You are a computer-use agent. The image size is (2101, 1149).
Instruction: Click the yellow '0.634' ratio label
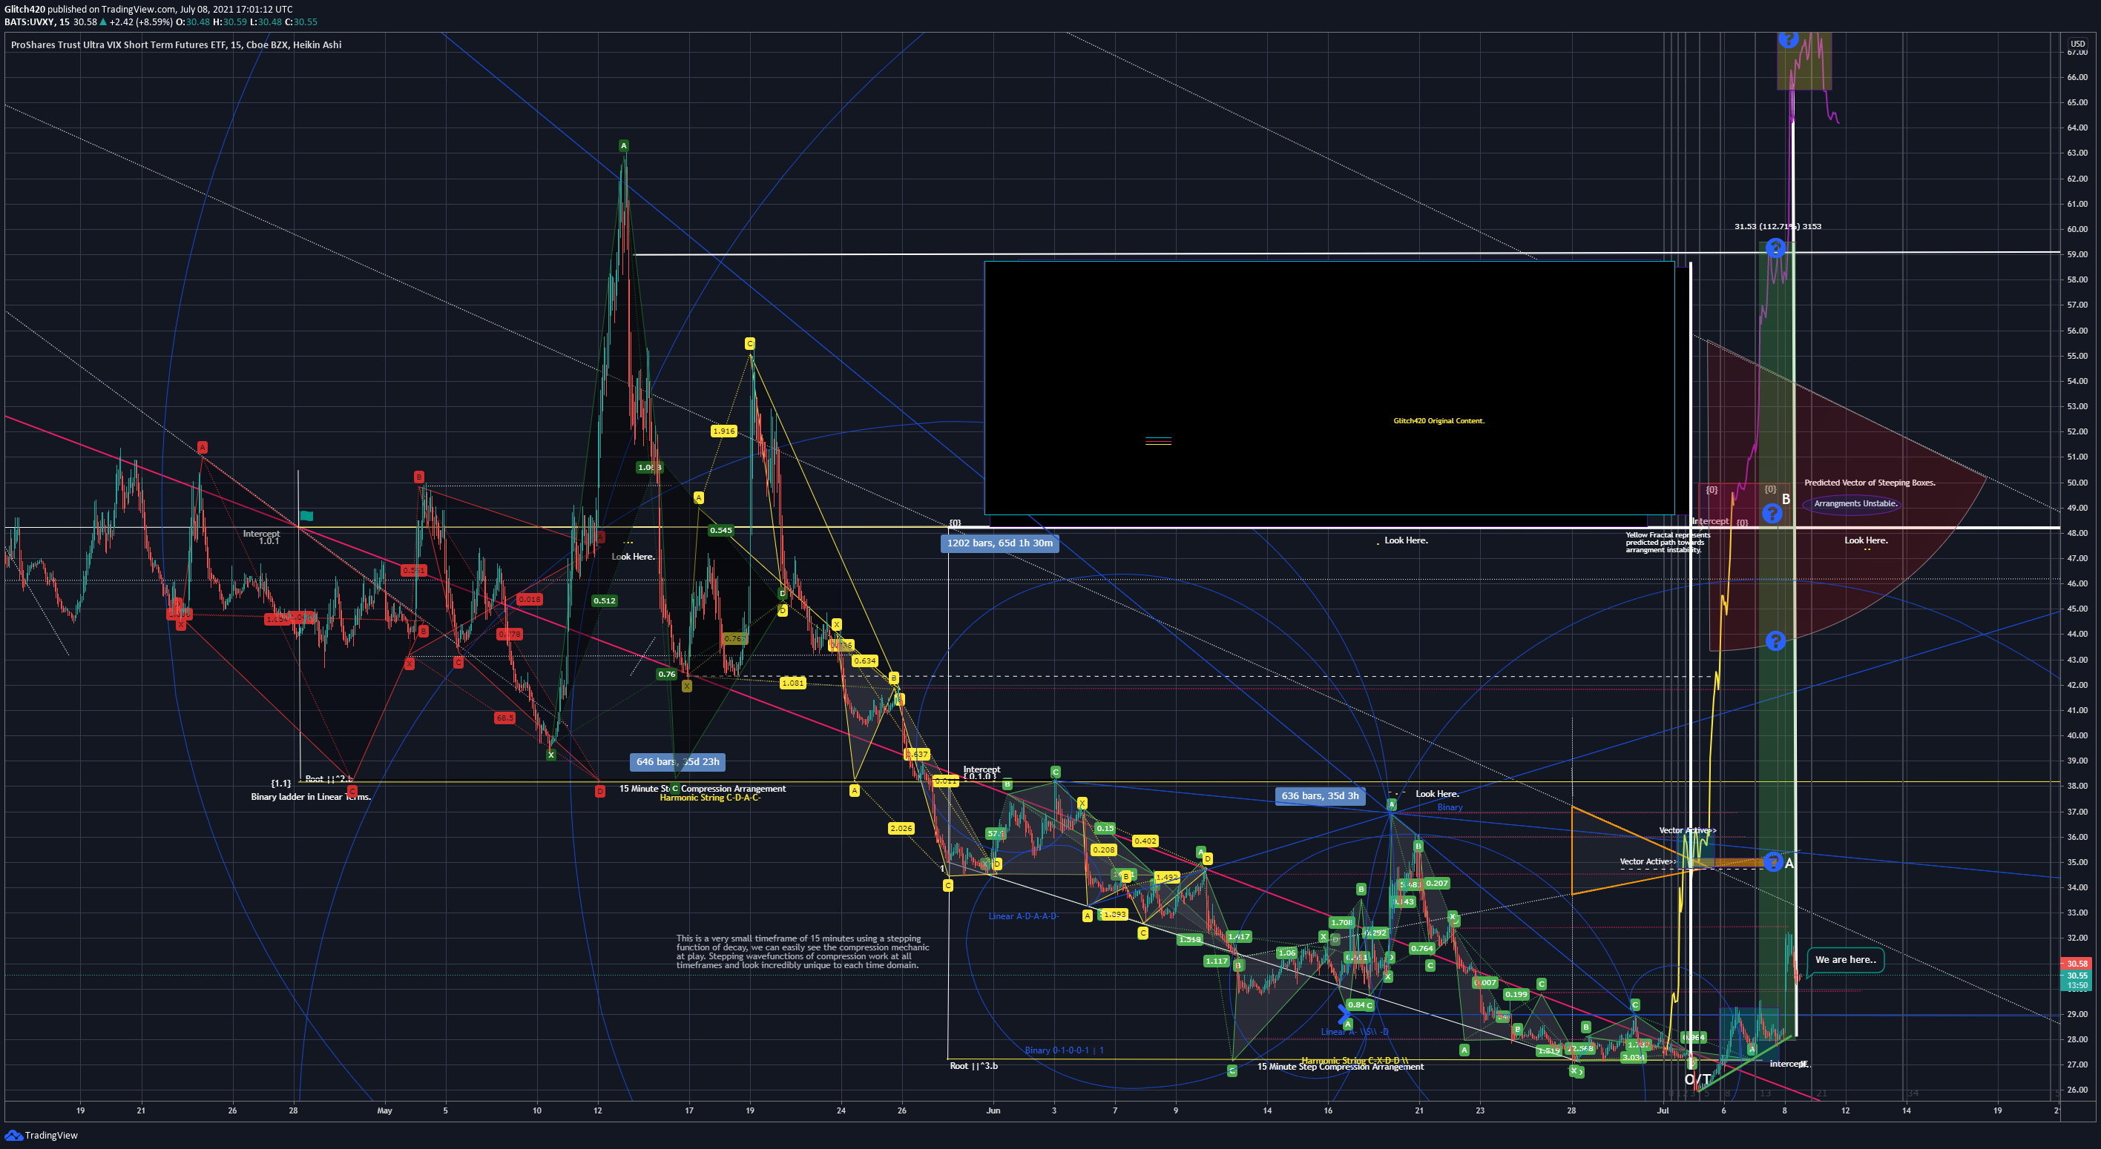click(864, 661)
